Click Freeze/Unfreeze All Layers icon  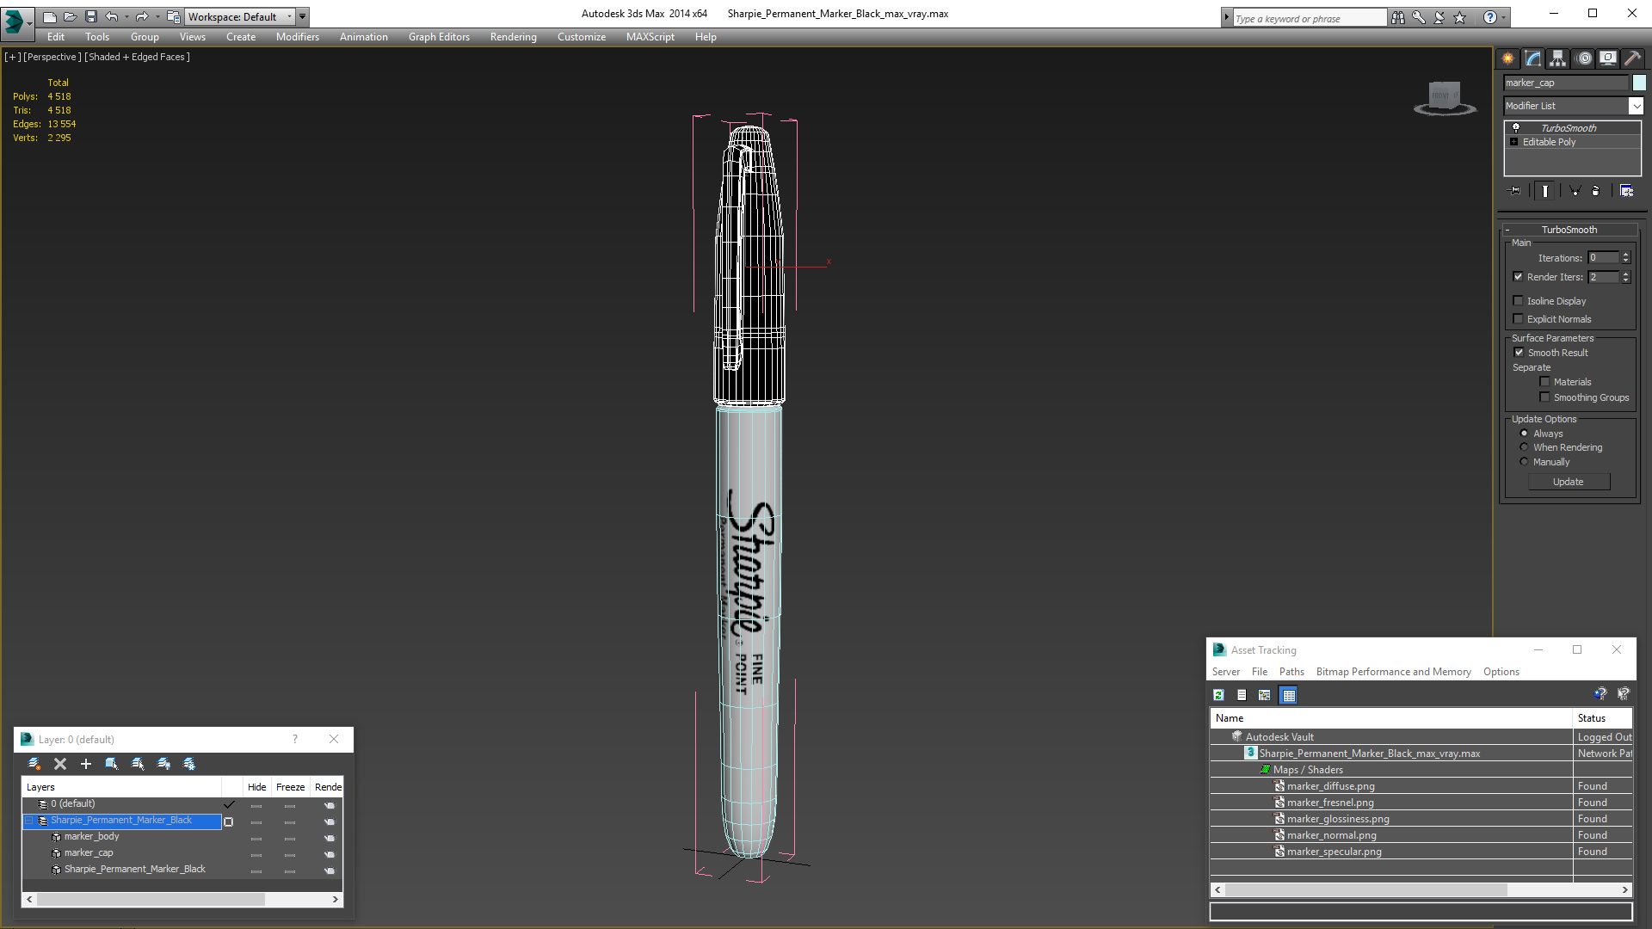pyautogui.click(x=189, y=764)
